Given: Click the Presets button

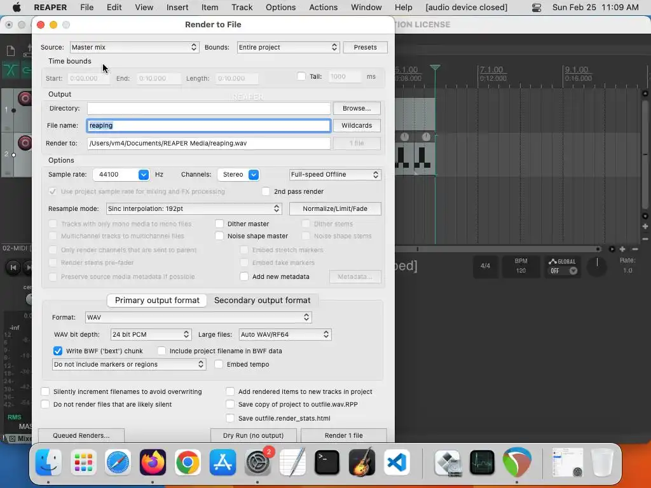Looking at the screenshot, I should click(x=366, y=47).
